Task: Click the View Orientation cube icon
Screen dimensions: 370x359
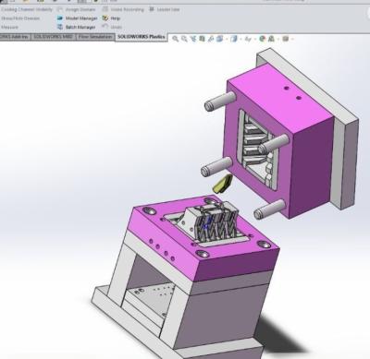Action: pos(220,39)
